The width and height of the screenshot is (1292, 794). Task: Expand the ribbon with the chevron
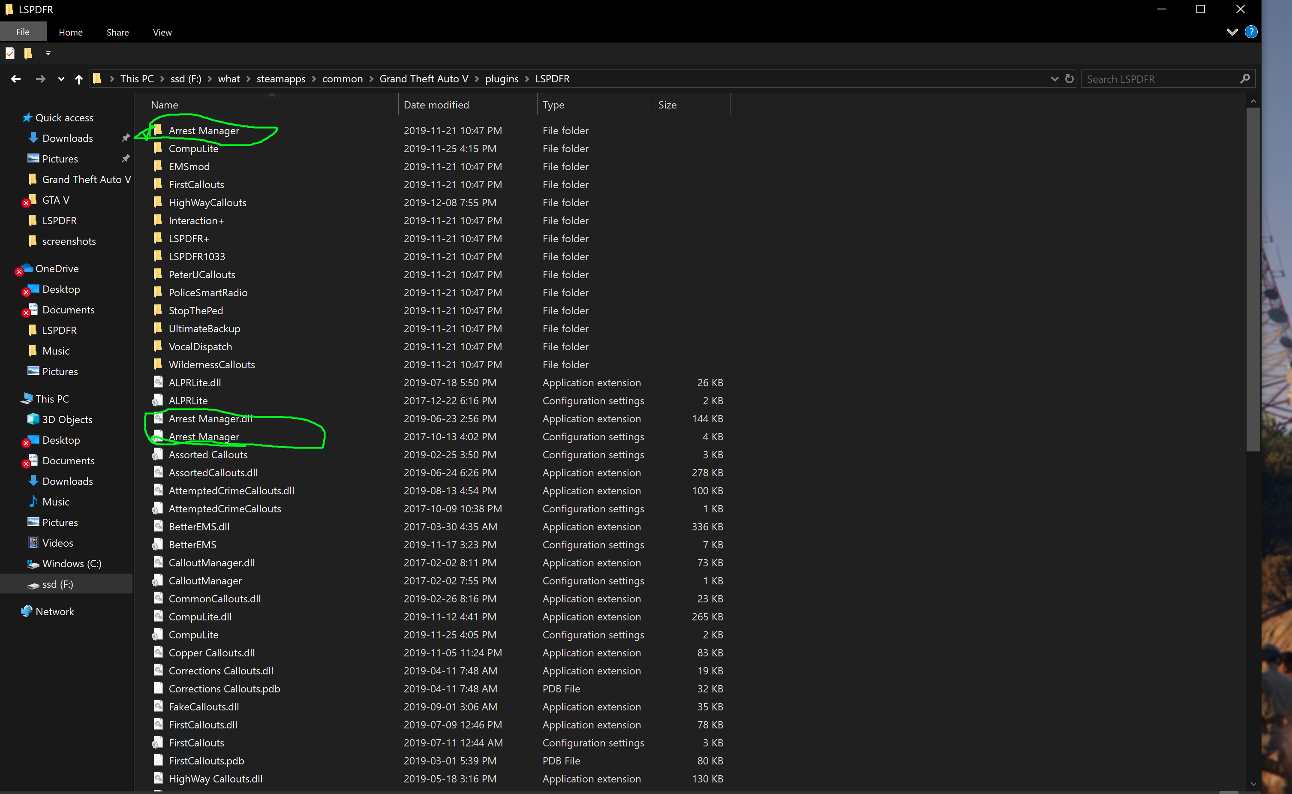click(1232, 32)
